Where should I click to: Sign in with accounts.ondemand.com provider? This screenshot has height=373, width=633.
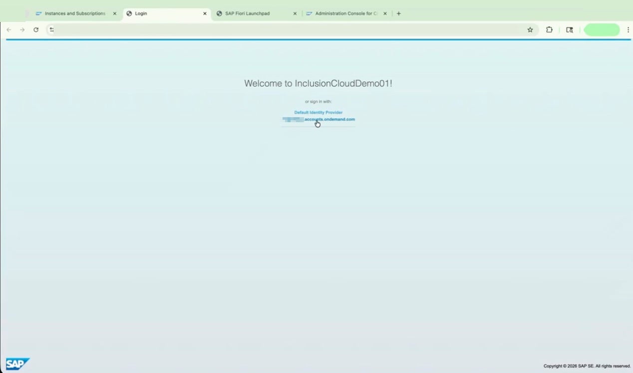pyautogui.click(x=318, y=120)
